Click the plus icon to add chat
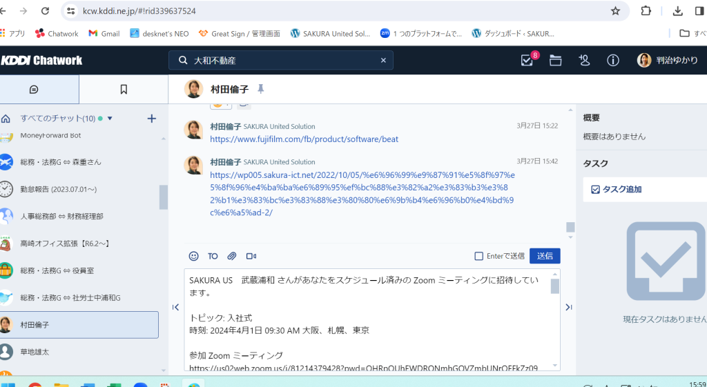The height and width of the screenshot is (387, 707). tap(152, 119)
